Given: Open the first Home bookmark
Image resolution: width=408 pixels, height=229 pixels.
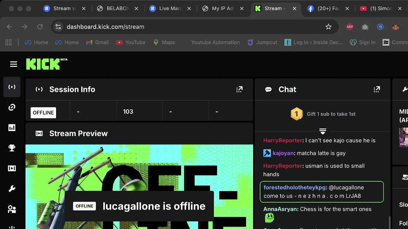Looking at the screenshot, I should click(x=36, y=42).
